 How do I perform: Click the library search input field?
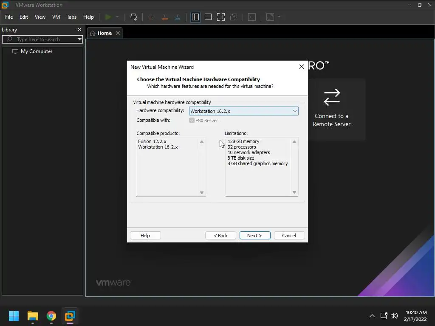pos(42,39)
